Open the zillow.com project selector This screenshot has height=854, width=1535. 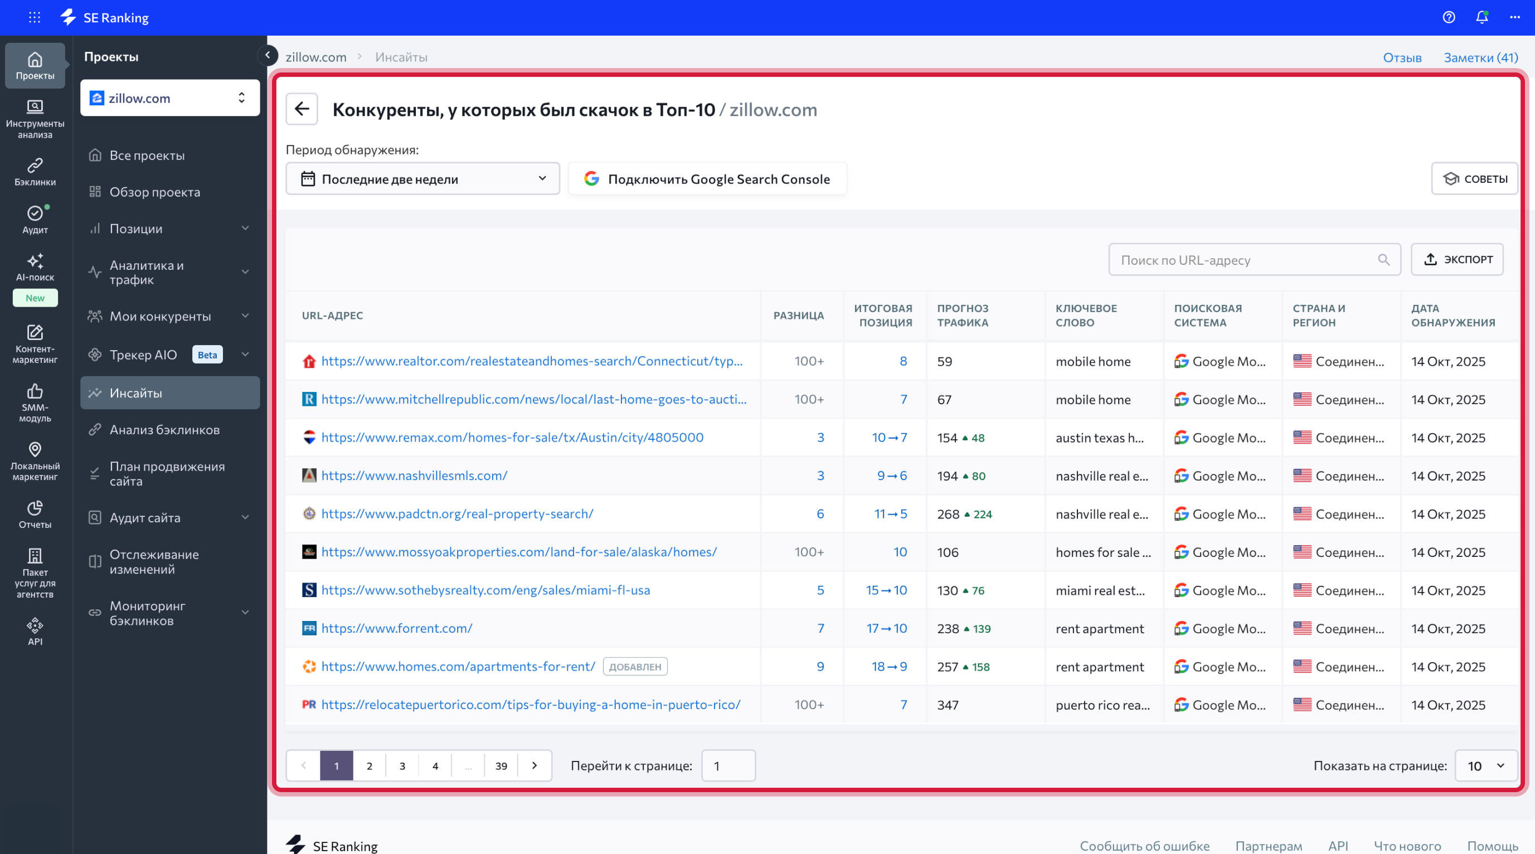pyautogui.click(x=170, y=98)
